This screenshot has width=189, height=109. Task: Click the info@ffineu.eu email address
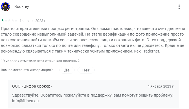[26, 101]
